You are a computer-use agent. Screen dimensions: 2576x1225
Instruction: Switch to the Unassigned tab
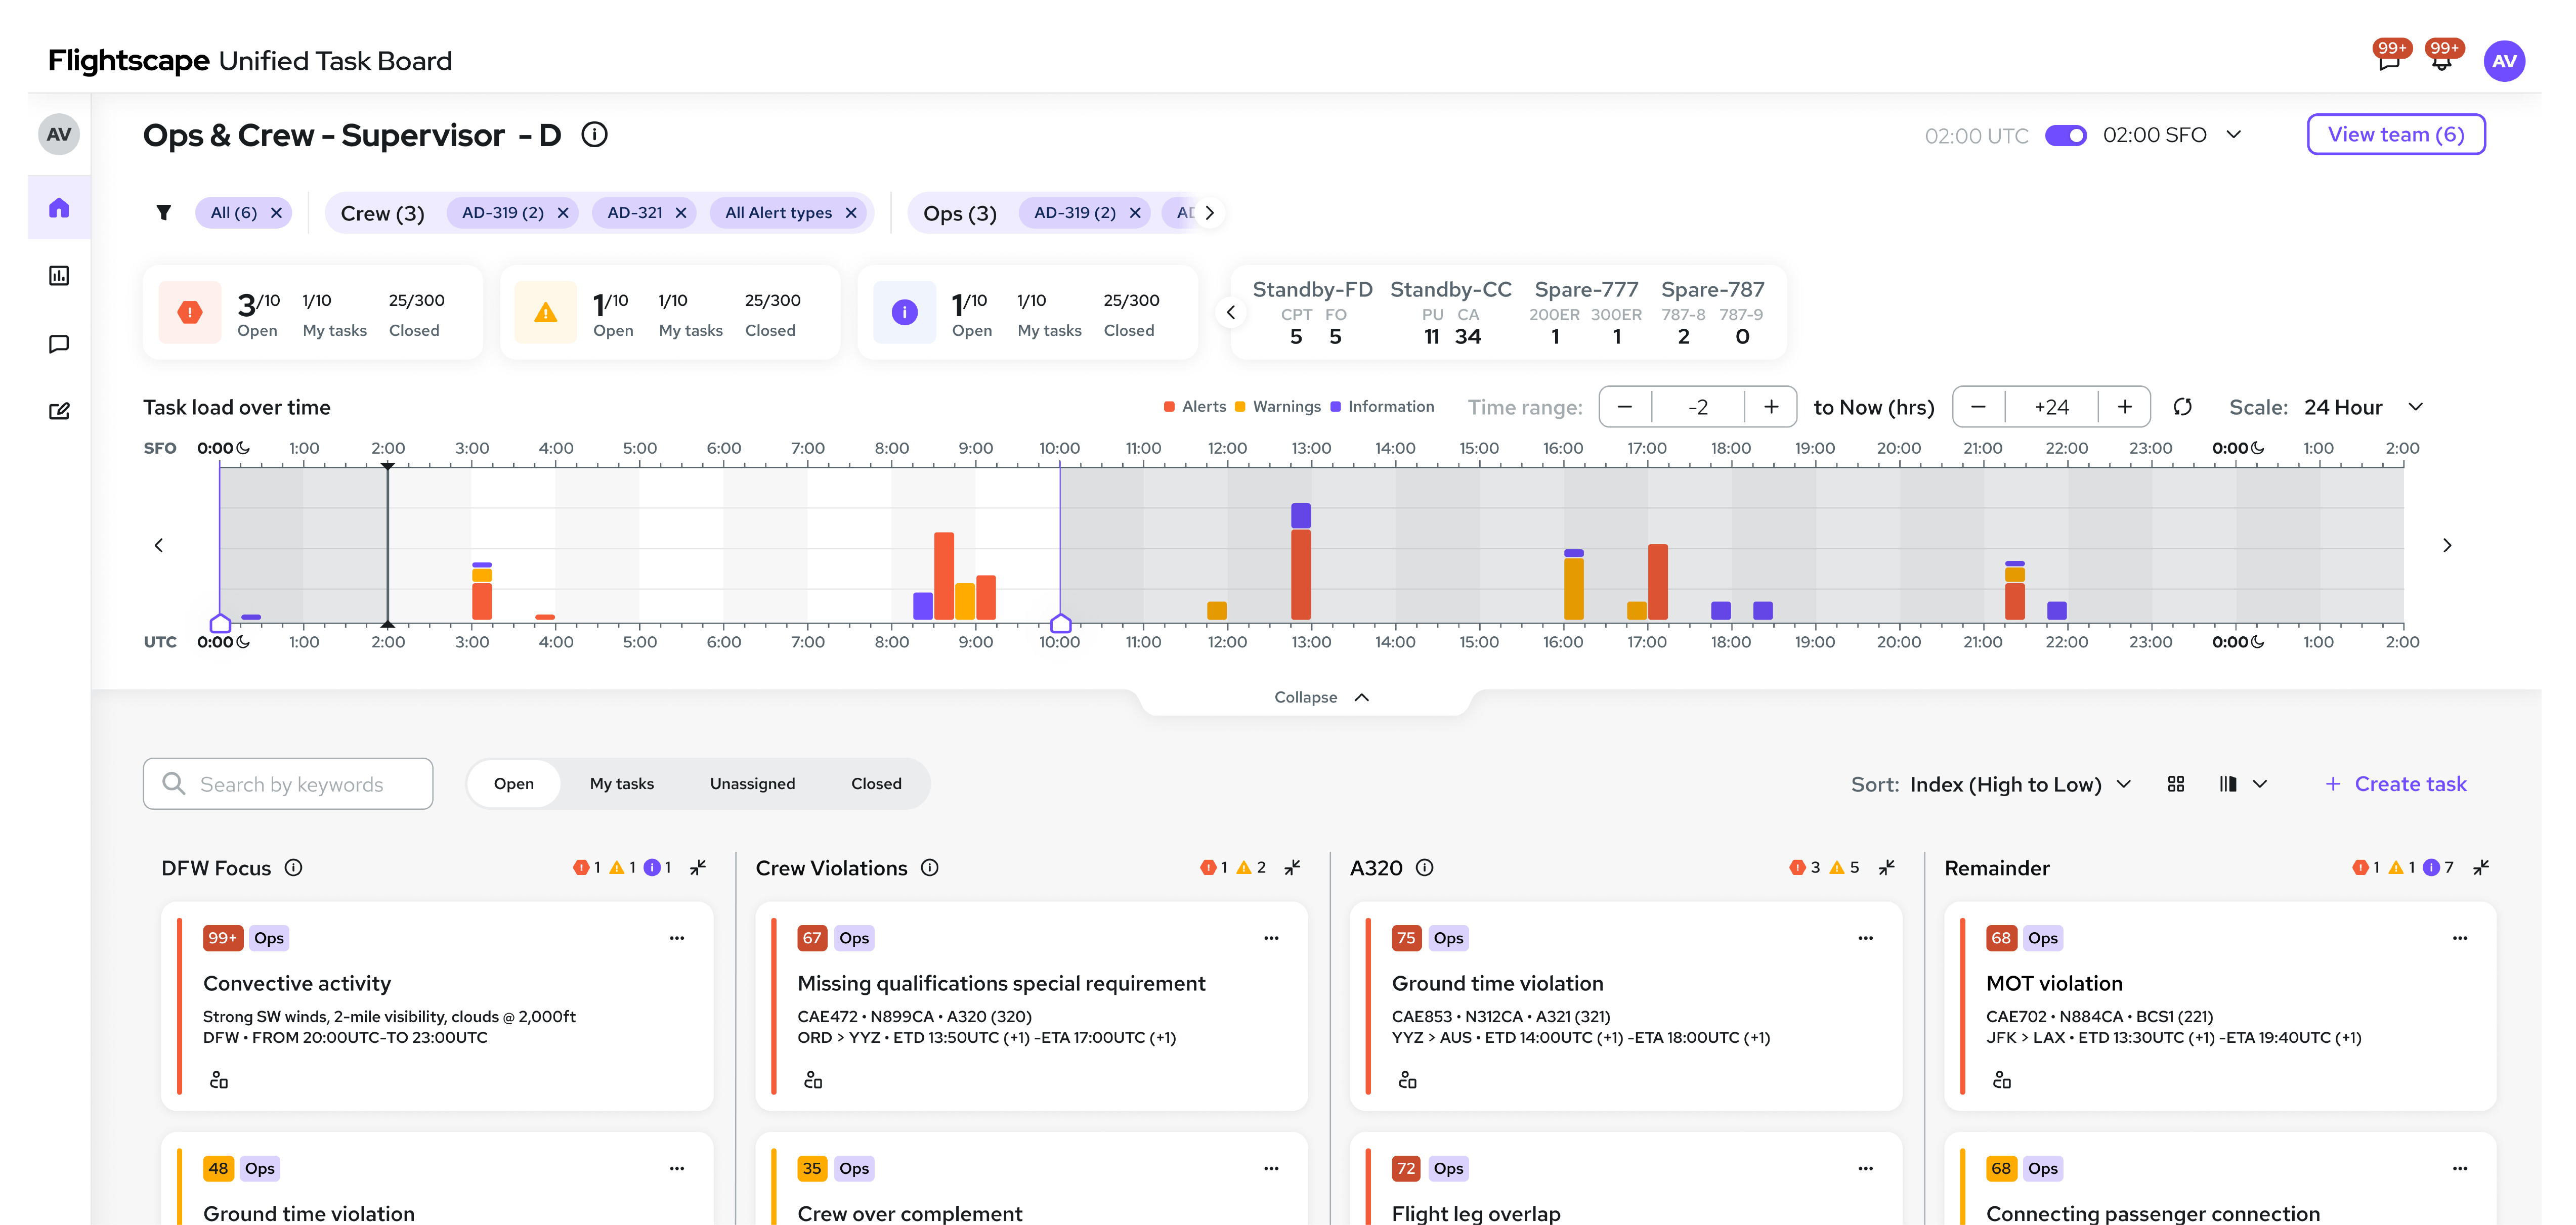point(752,784)
